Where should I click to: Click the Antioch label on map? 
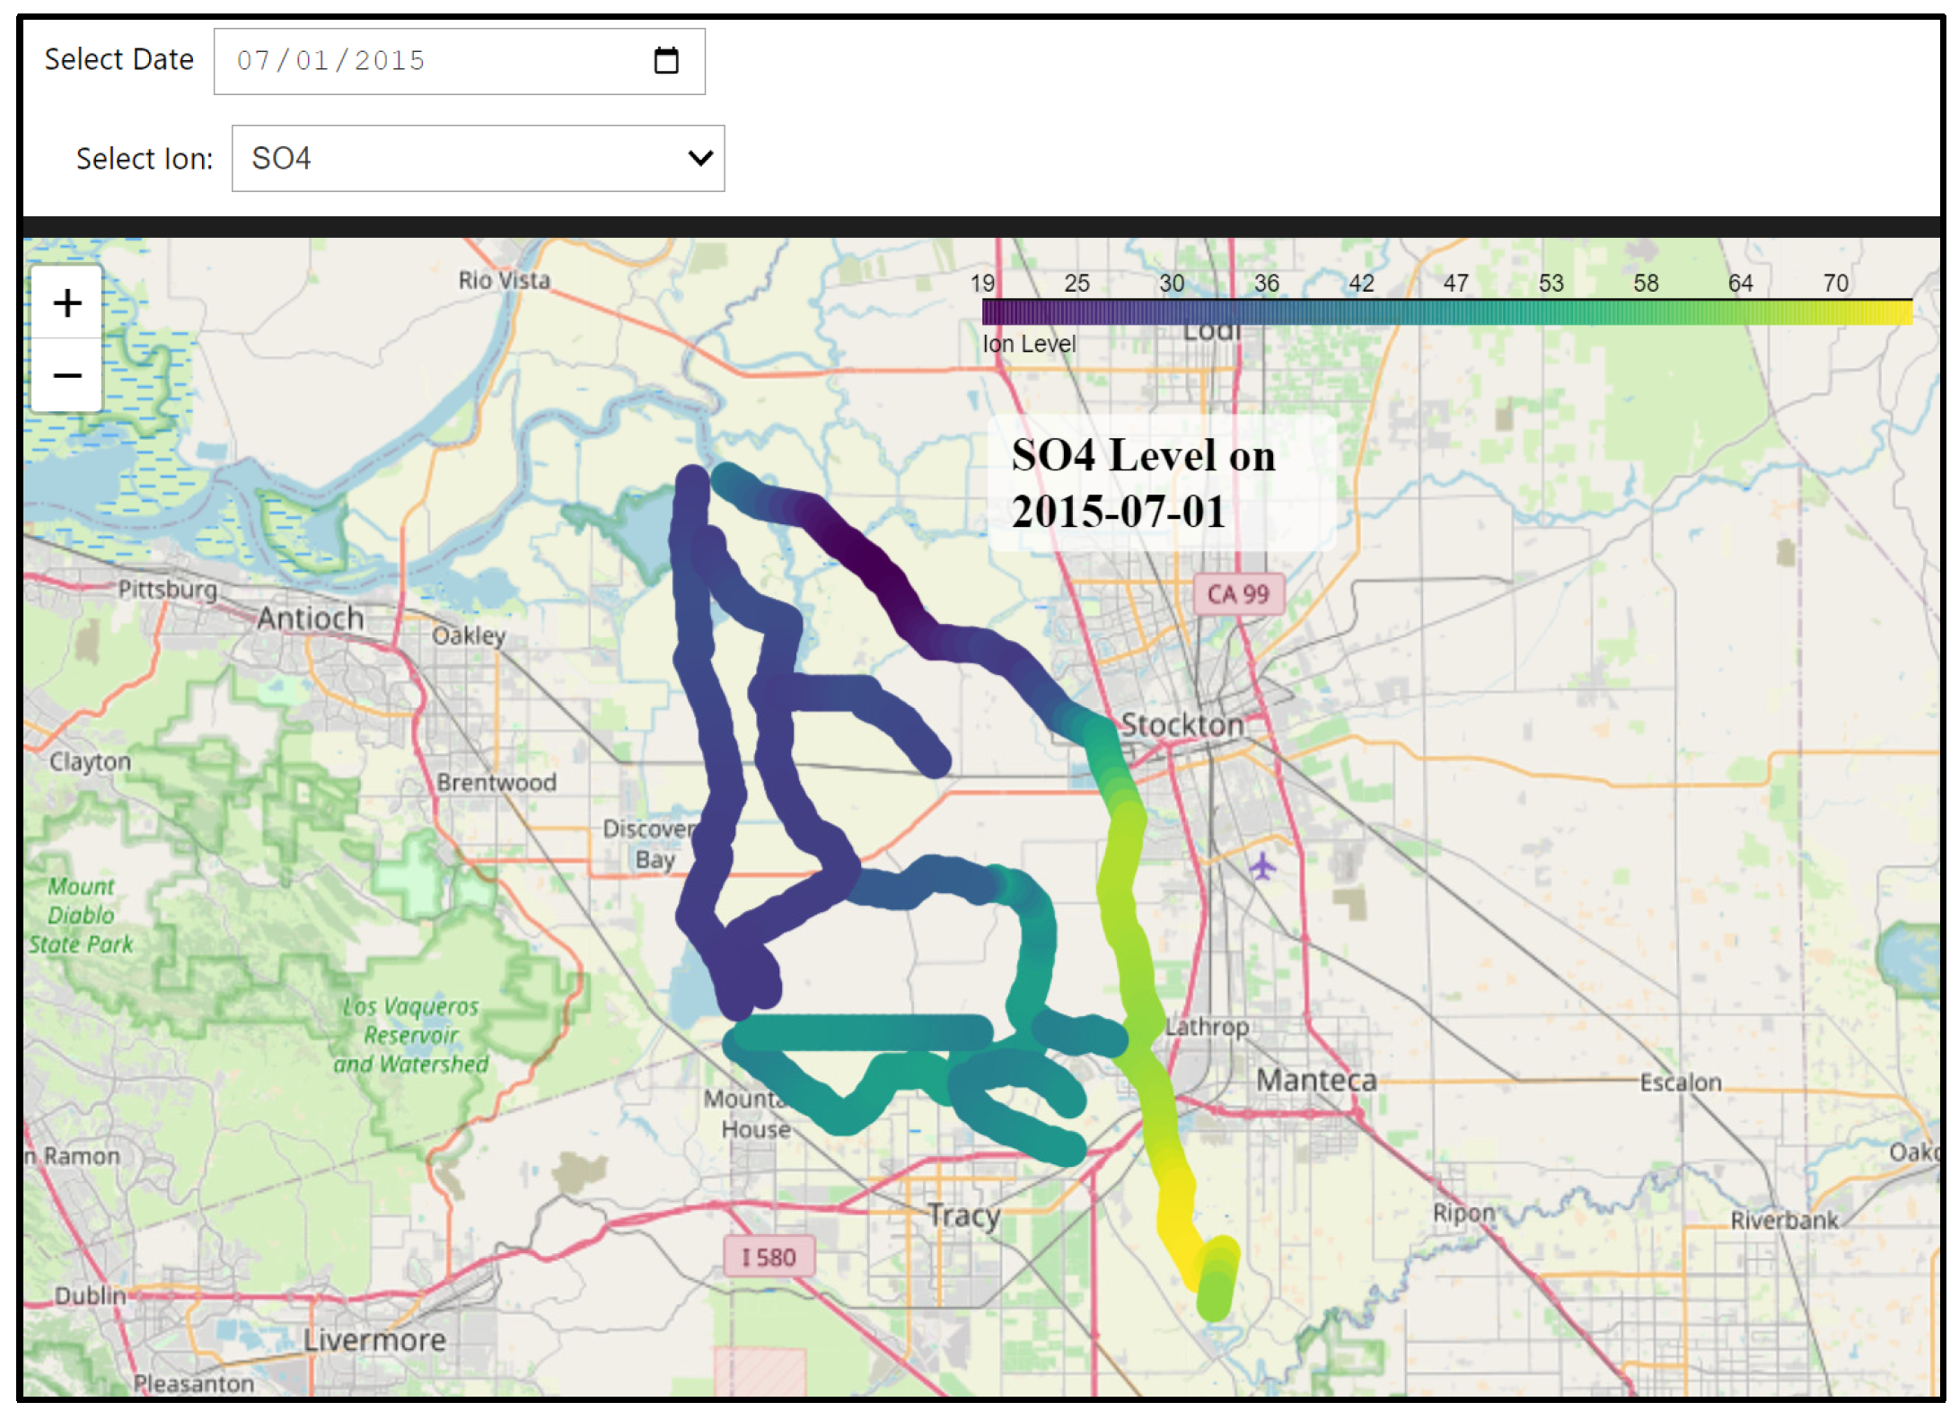(x=310, y=618)
